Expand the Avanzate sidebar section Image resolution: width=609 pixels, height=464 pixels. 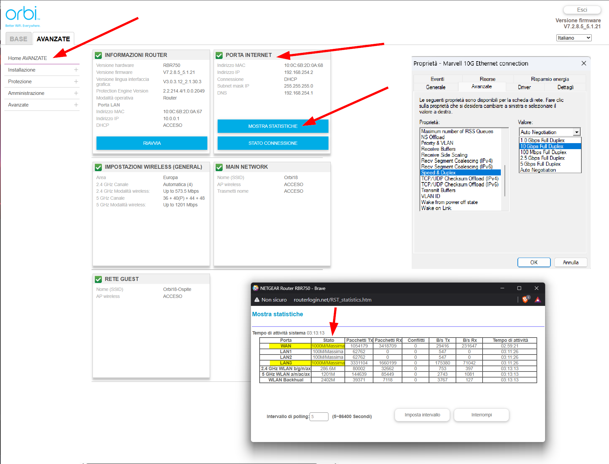[76, 105]
